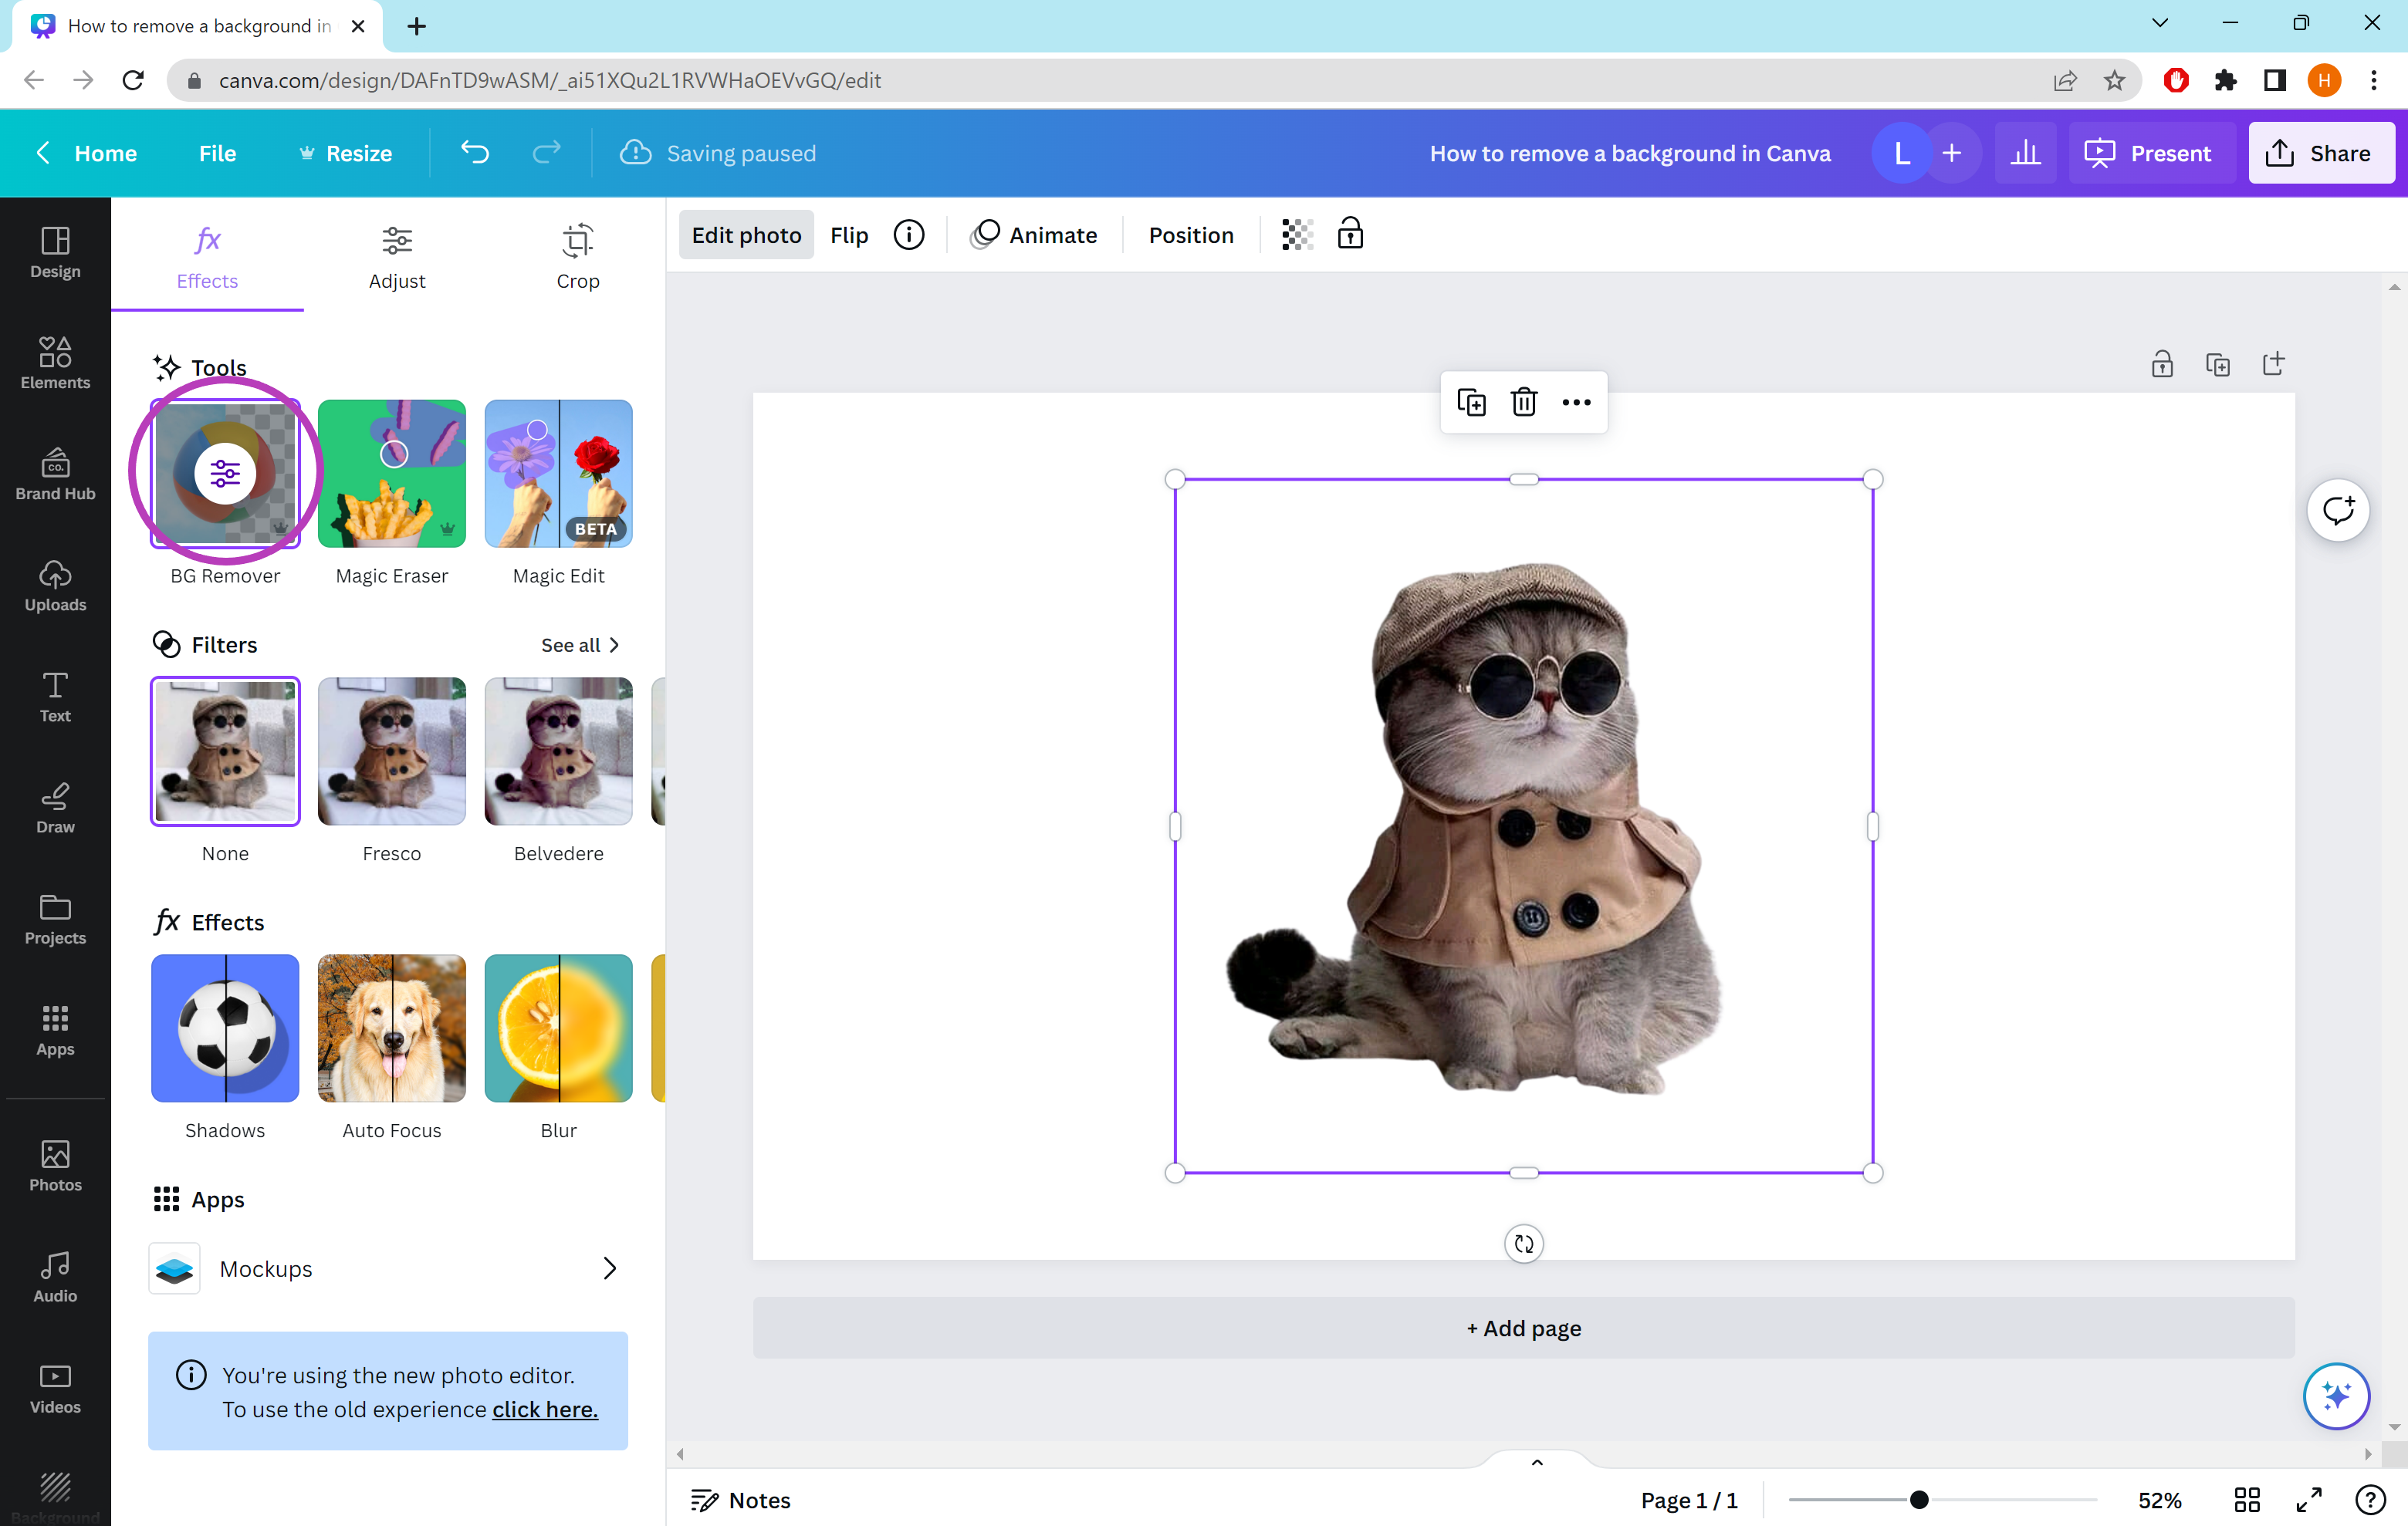Open the Animate options
Screen dimensions: 2408x1526
pos(1034,235)
